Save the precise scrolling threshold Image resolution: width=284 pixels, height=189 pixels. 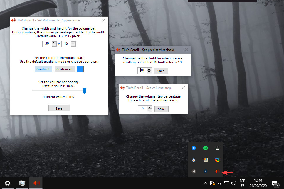pyautogui.click(x=161, y=71)
